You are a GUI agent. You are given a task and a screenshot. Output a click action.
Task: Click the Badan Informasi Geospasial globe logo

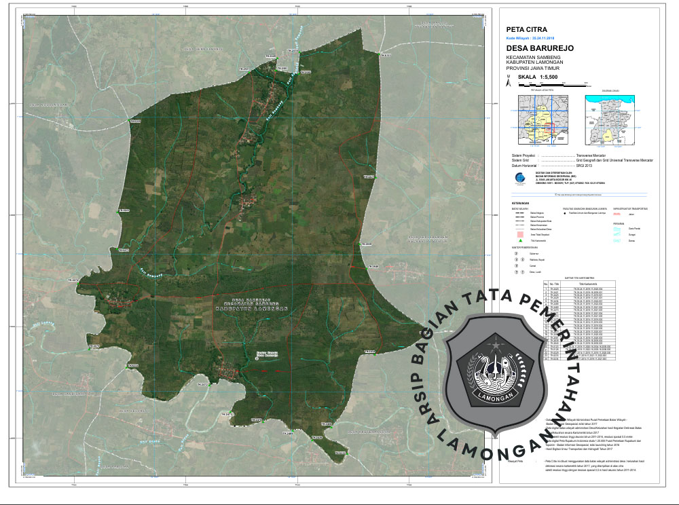pos(519,179)
